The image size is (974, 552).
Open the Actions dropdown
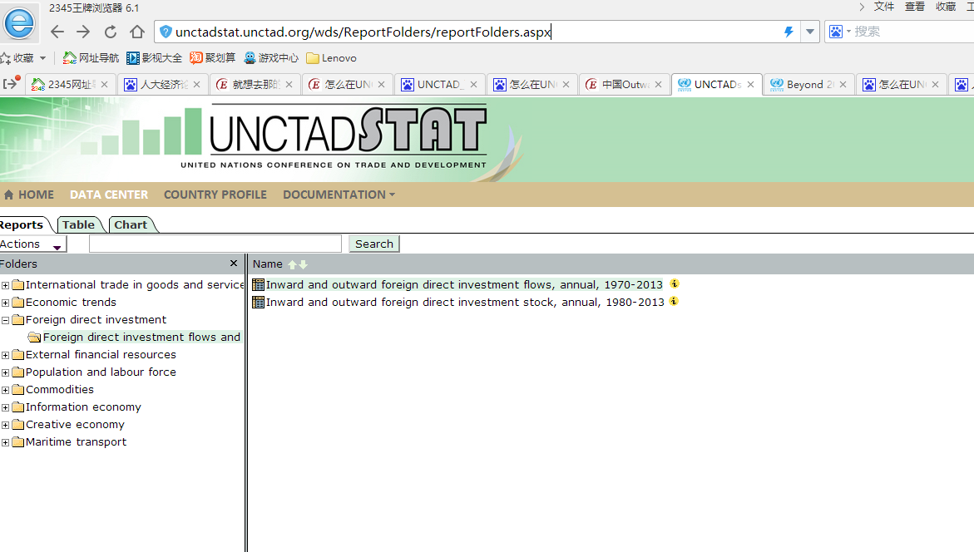point(32,244)
